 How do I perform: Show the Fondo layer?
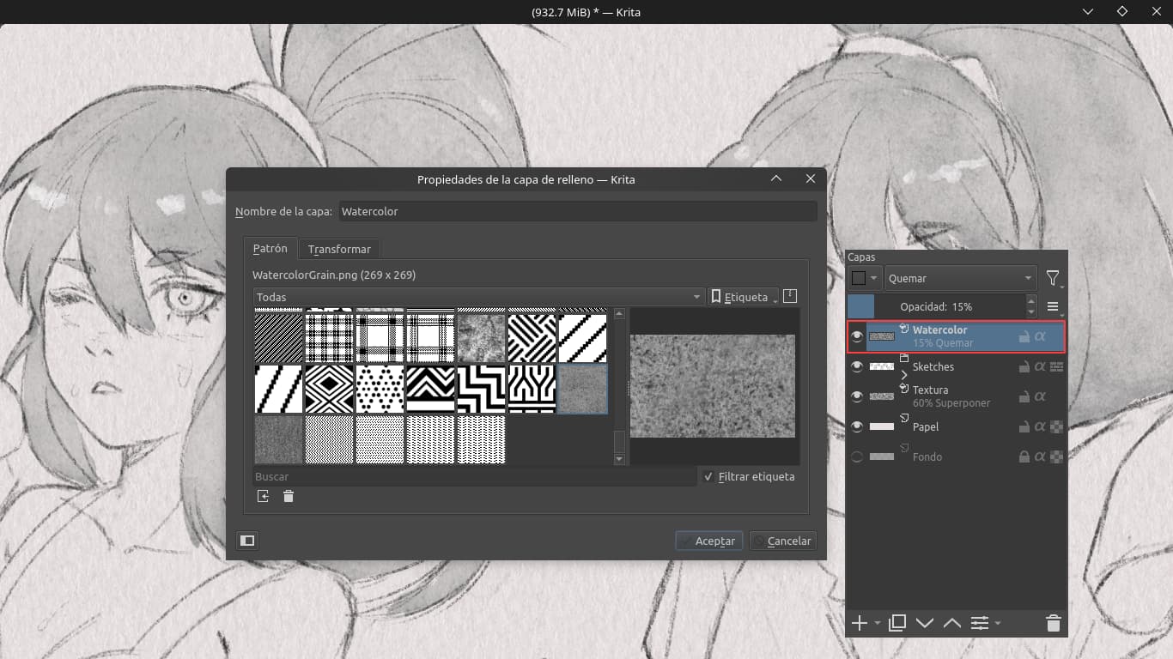(856, 456)
